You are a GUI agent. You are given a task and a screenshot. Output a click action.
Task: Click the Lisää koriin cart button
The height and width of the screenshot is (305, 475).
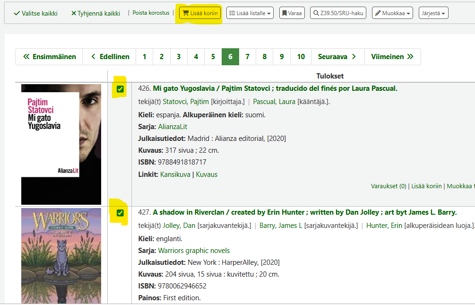tap(200, 13)
